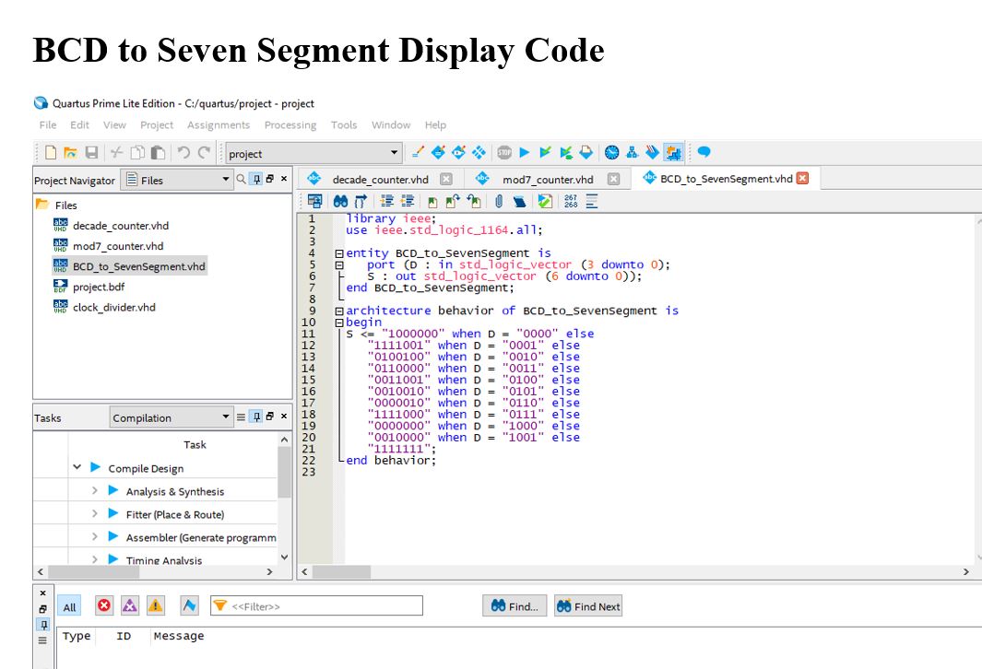Collapse the Compile Design task

point(77,467)
